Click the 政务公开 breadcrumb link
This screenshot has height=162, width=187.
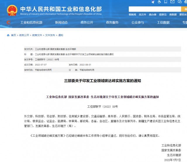[24, 35]
